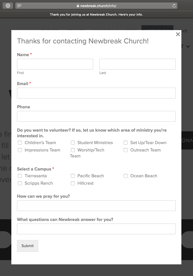Dismiss the contact form with the X
Viewport: 193px width, 276px height.
click(x=178, y=34)
